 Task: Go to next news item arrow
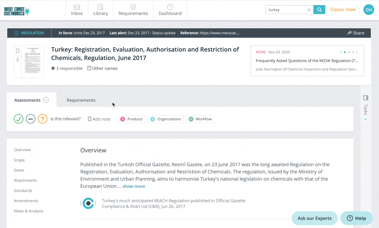tap(357, 52)
